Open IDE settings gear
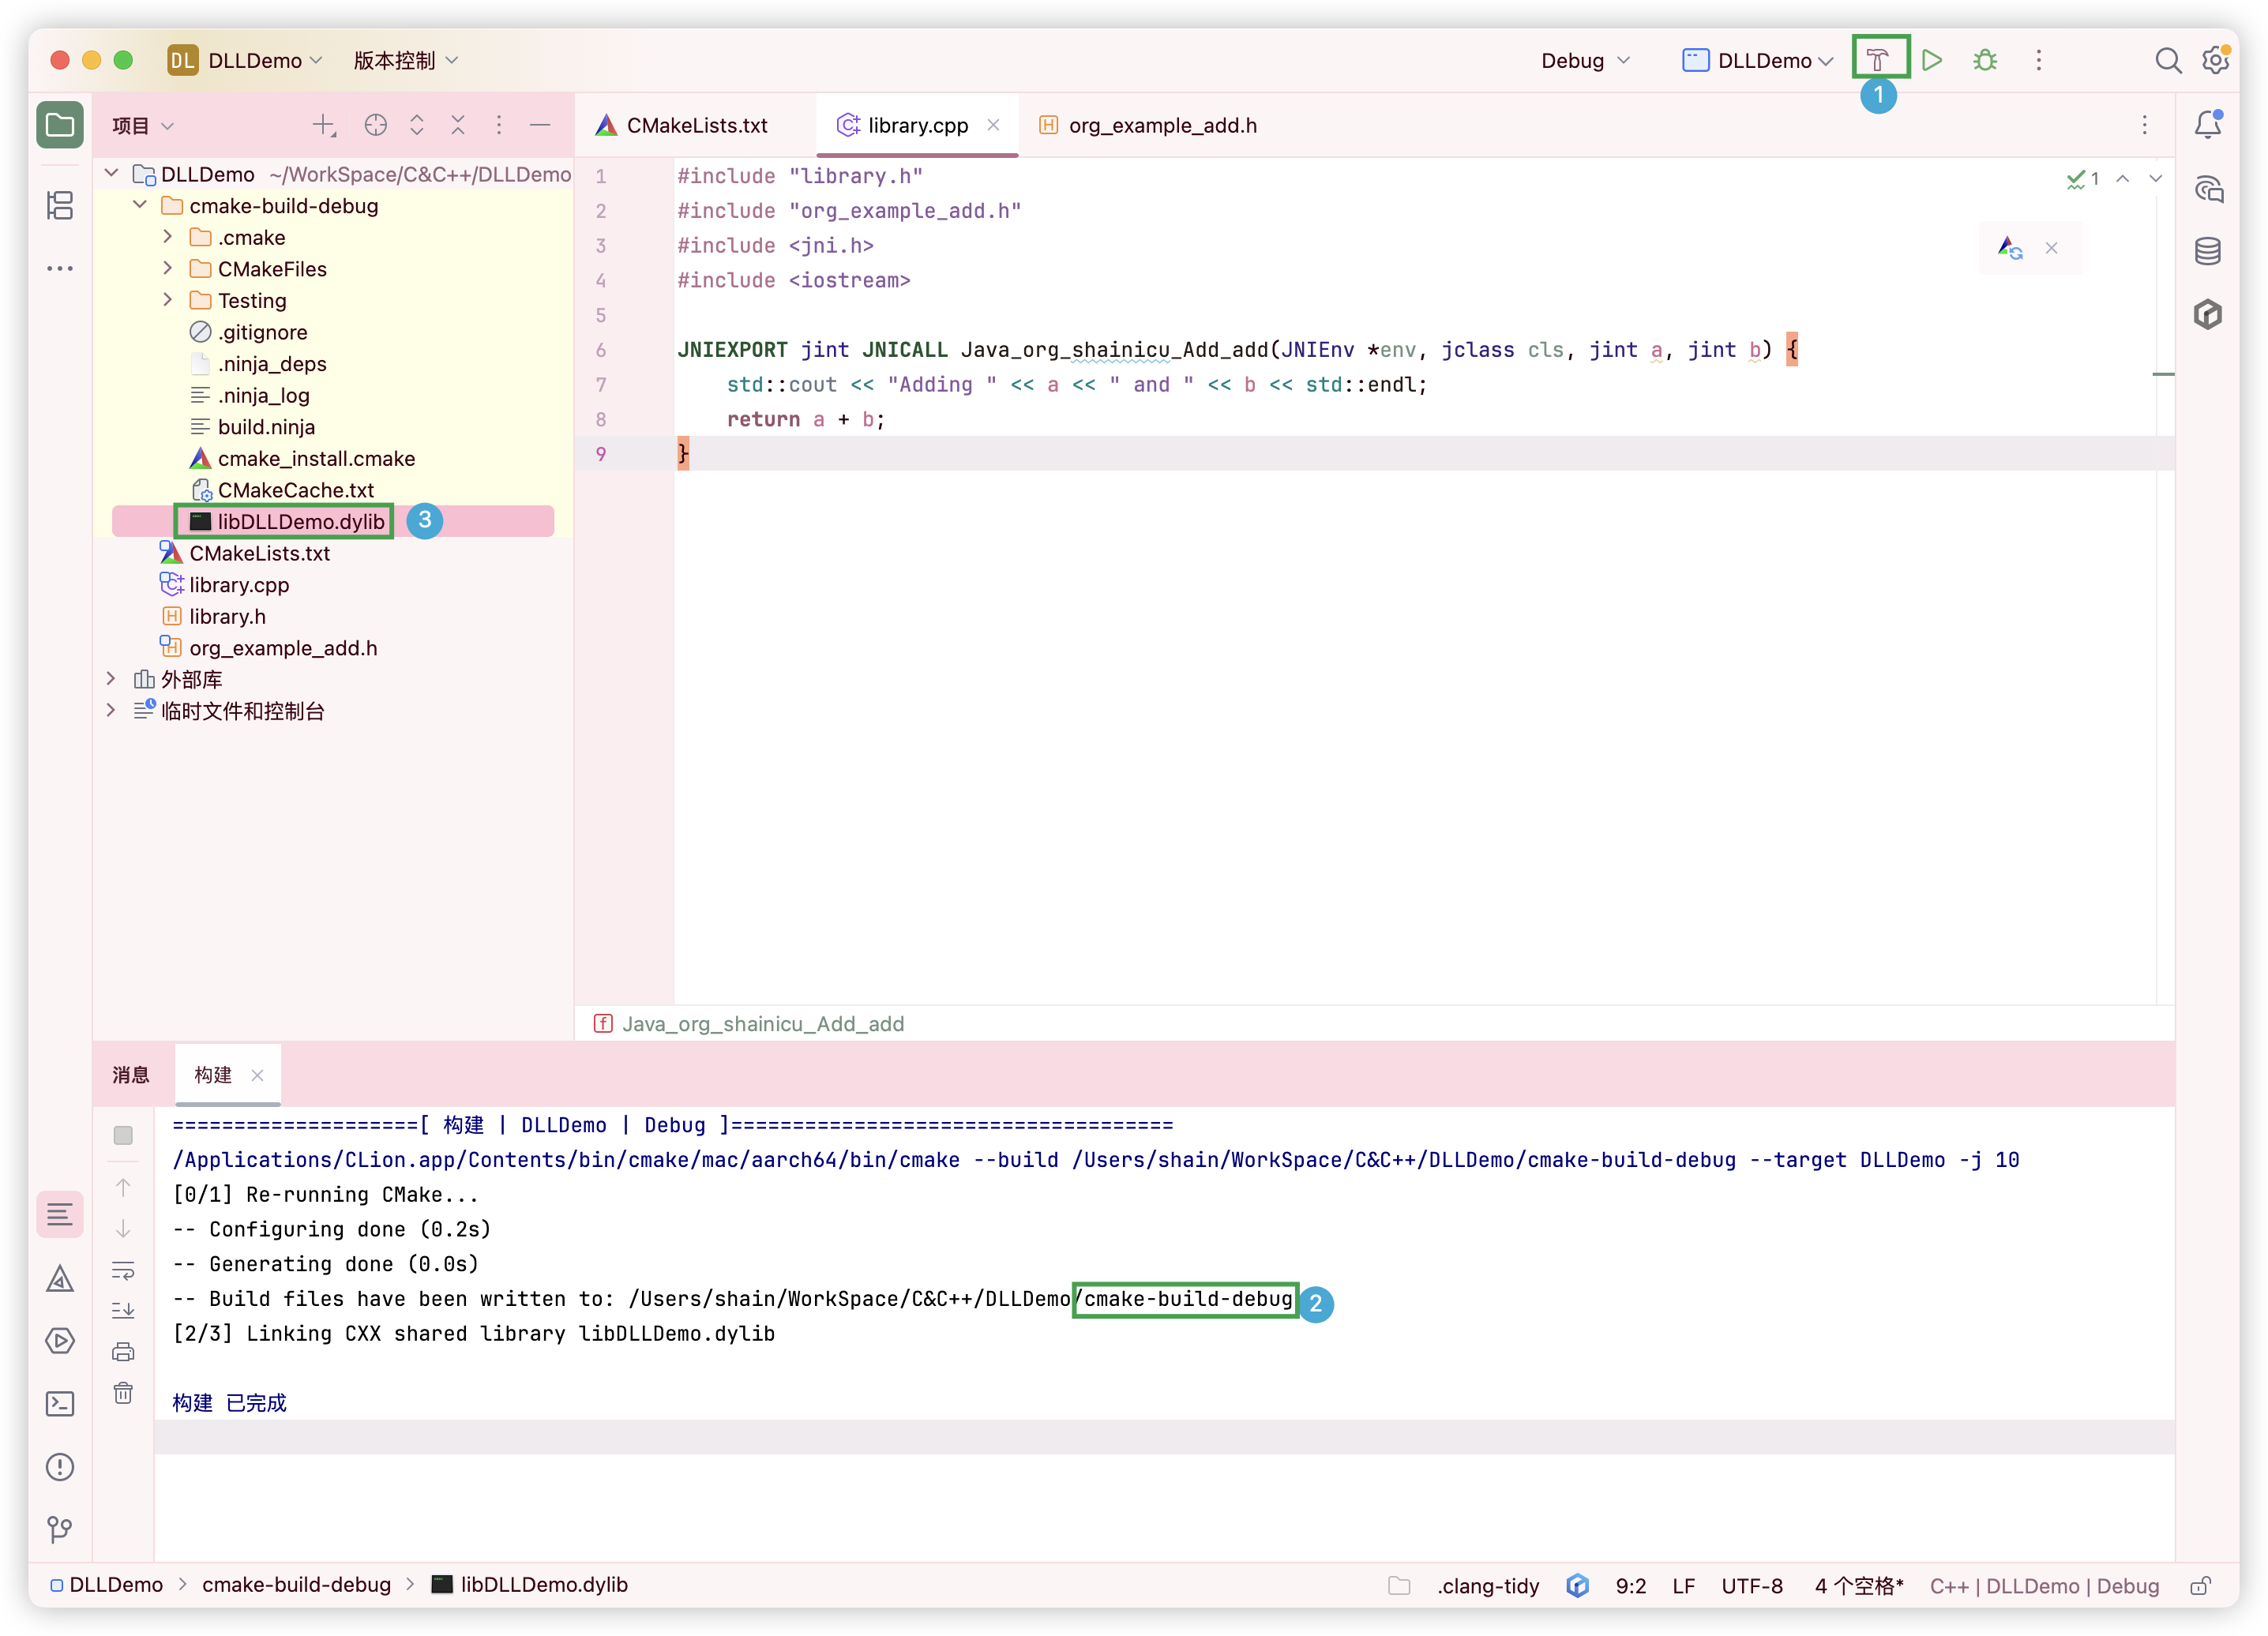The width and height of the screenshot is (2268, 1636). [2215, 60]
